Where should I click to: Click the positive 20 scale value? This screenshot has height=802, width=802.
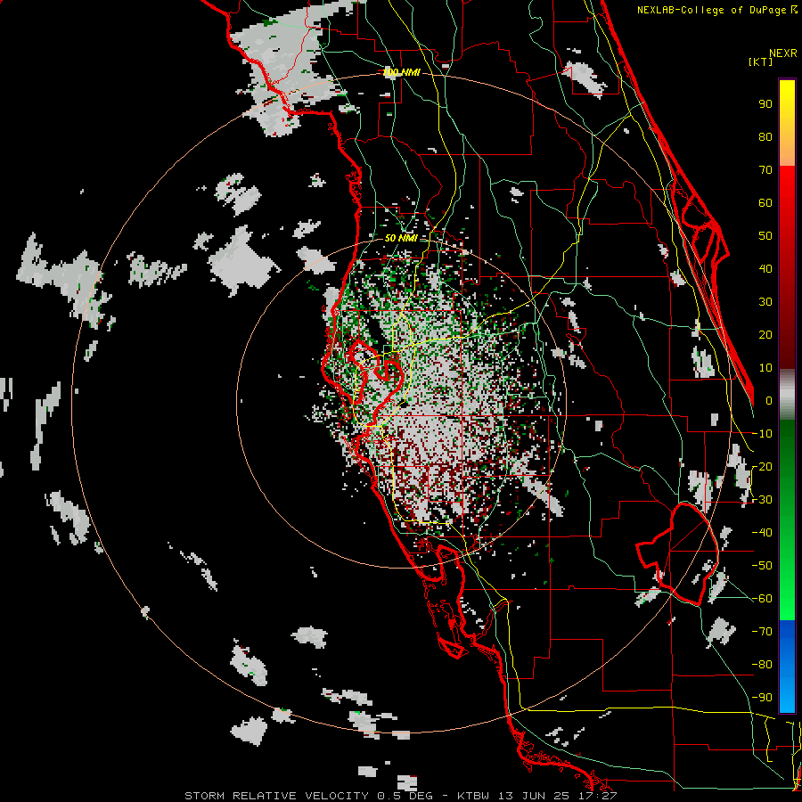765,334
